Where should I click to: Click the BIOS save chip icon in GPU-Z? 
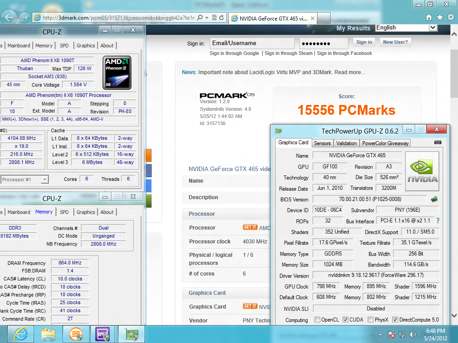[x=434, y=199]
